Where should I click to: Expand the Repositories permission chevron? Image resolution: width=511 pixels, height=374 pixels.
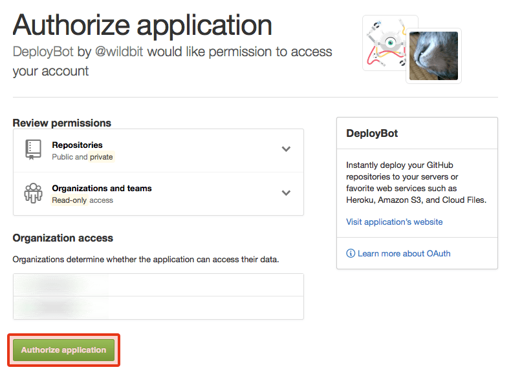point(286,149)
